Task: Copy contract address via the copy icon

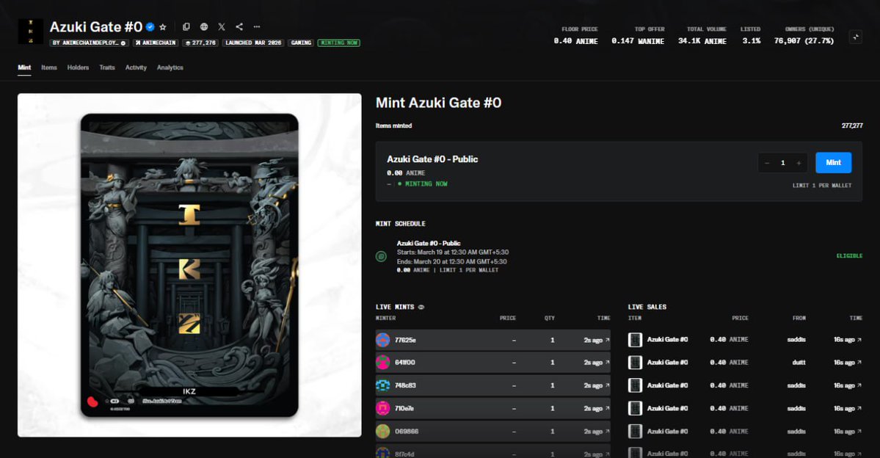Action: click(186, 27)
